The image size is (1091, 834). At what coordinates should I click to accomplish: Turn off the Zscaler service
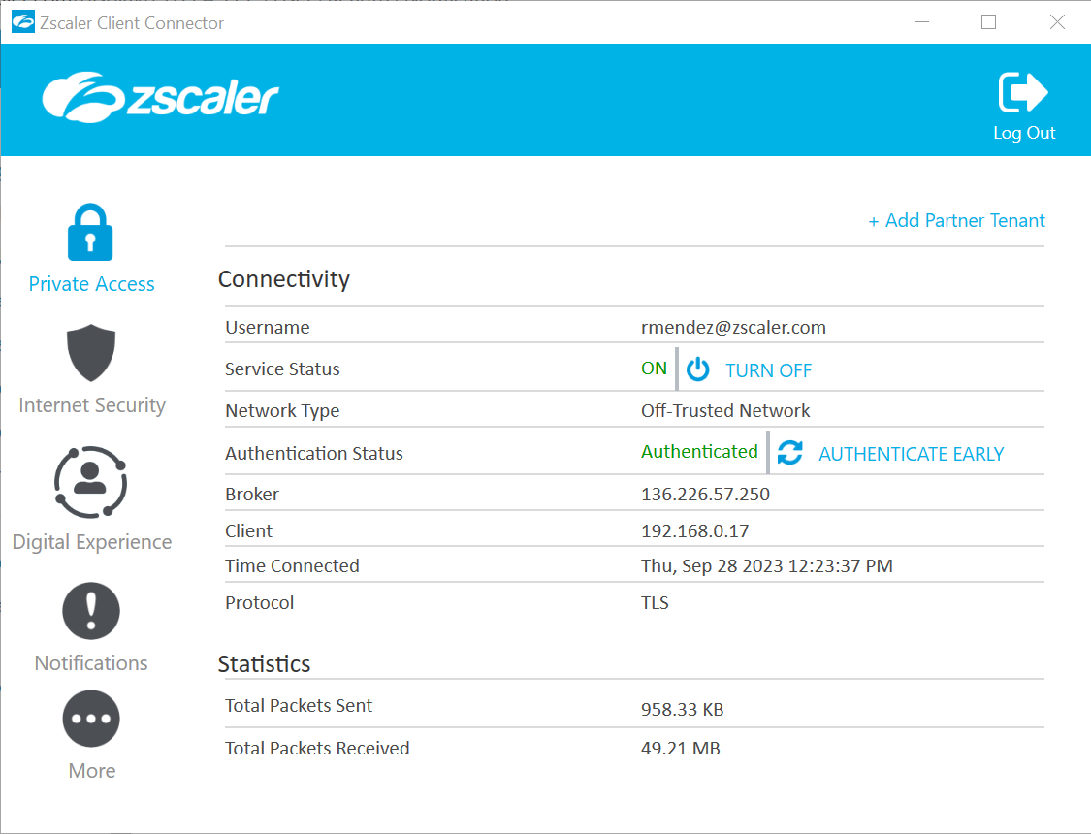tap(768, 369)
